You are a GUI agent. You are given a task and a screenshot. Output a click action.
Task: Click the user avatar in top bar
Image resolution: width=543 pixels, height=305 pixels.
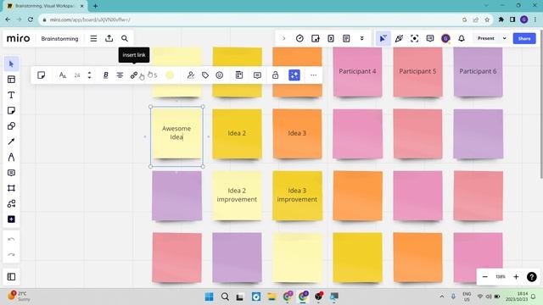tap(445, 38)
